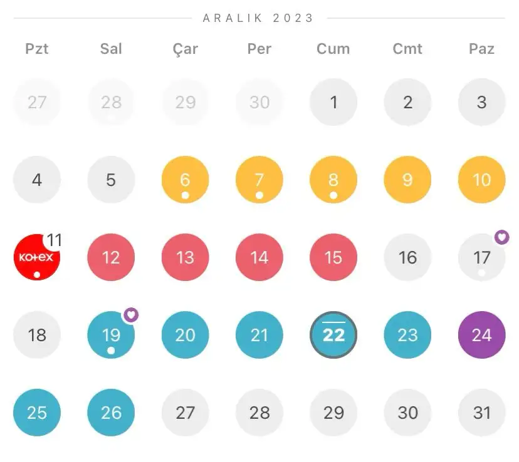The height and width of the screenshot is (462, 519).
Task: Select red period day 15
Action: pyautogui.click(x=333, y=257)
